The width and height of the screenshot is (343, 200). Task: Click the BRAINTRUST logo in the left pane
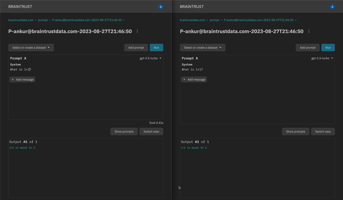[x=20, y=7]
